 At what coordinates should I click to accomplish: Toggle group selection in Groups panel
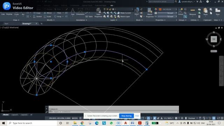(185, 16)
